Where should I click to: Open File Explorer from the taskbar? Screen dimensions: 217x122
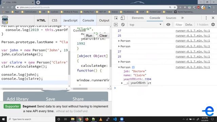(73, 119)
